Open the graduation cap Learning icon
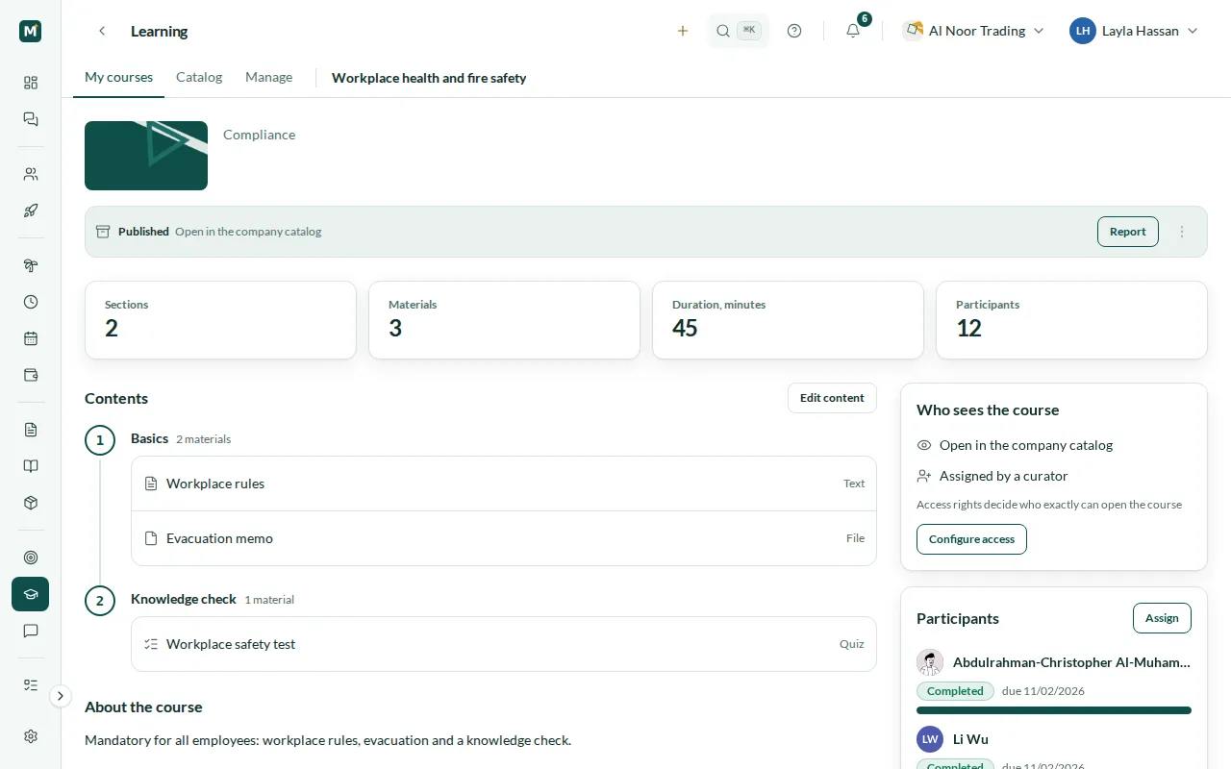 pyautogui.click(x=31, y=594)
